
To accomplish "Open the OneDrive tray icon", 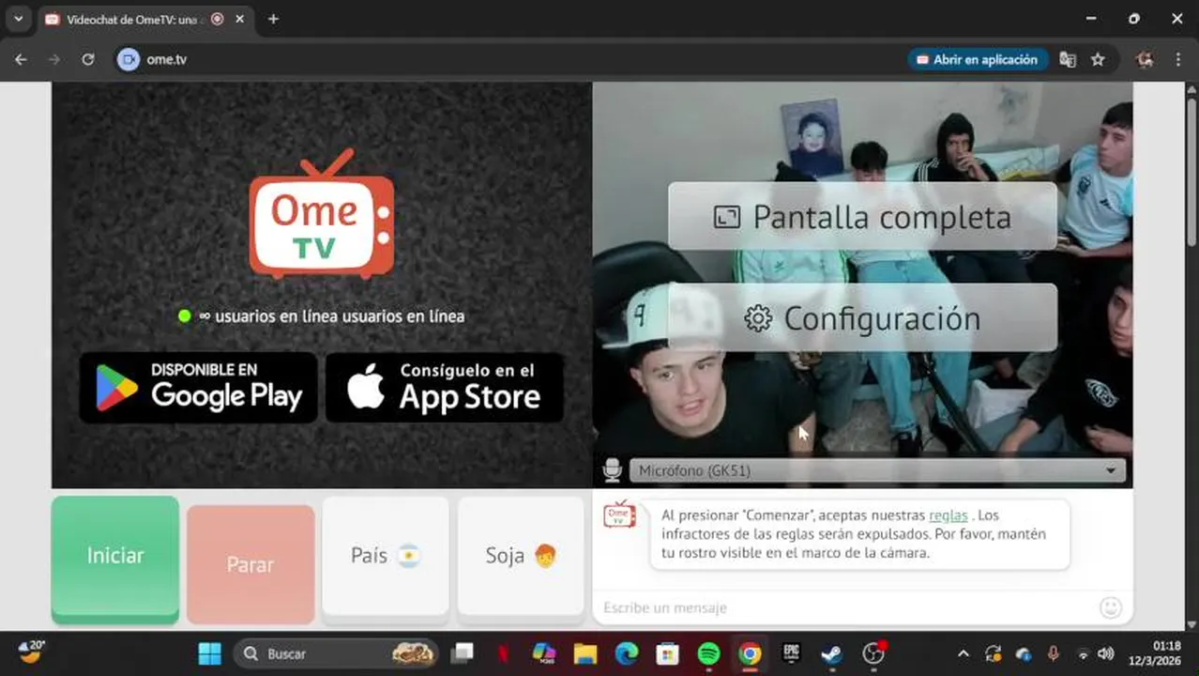I will coord(1024,653).
